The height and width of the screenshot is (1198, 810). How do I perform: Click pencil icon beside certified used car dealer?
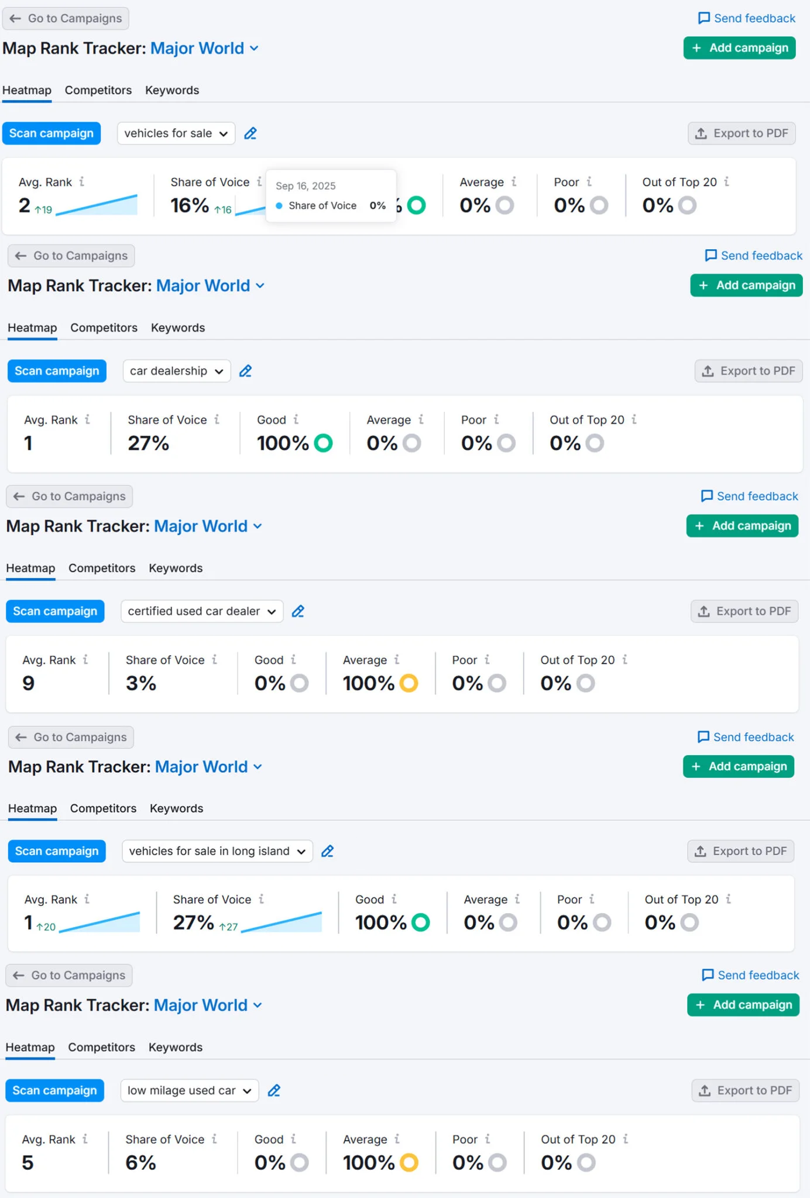tap(298, 611)
